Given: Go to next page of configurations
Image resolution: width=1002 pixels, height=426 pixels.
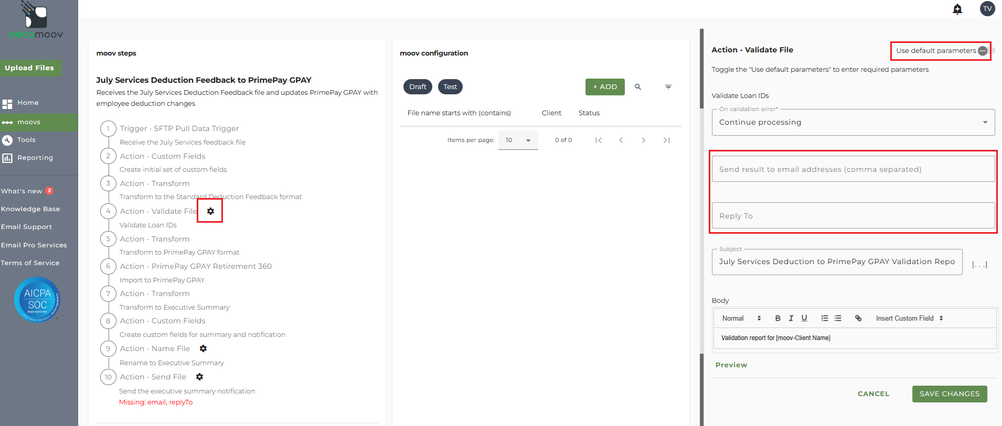Looking at the screenshot, I should pos(644,140).
